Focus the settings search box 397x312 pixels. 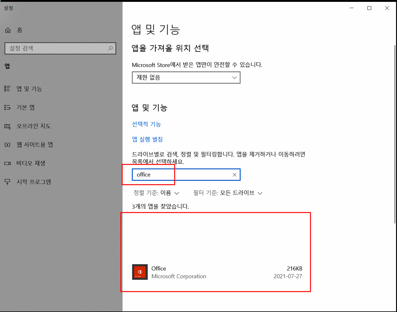click(61, 48)
